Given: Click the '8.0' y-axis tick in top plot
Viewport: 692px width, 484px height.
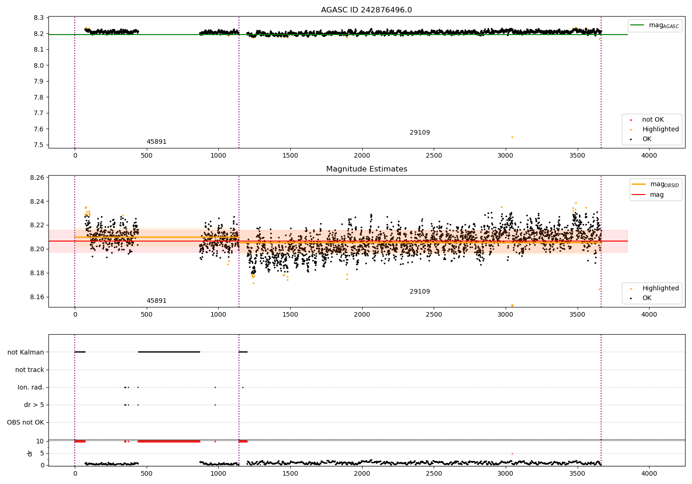Looking at the screenshot, I should (39, 65).
